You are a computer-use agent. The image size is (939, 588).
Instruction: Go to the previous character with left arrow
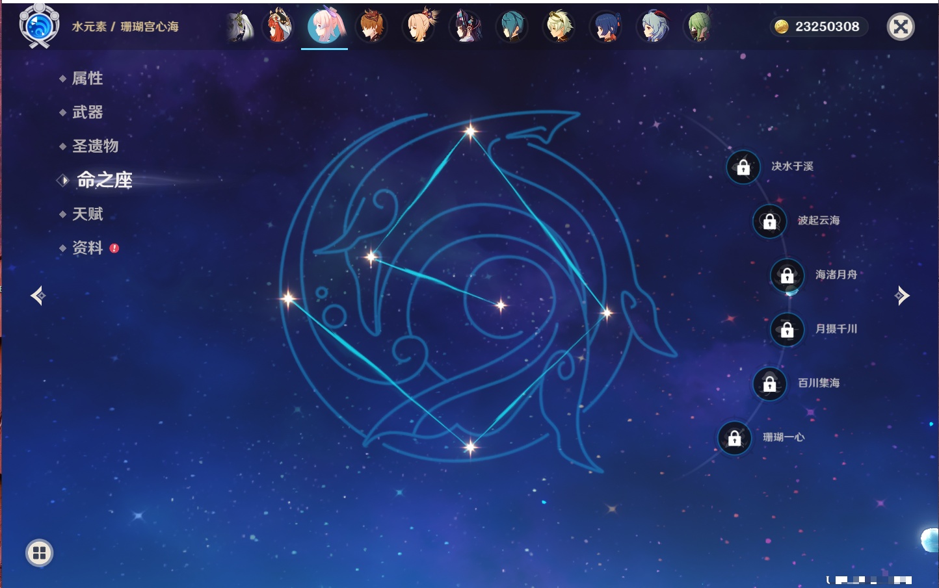(x=38, y=296)
